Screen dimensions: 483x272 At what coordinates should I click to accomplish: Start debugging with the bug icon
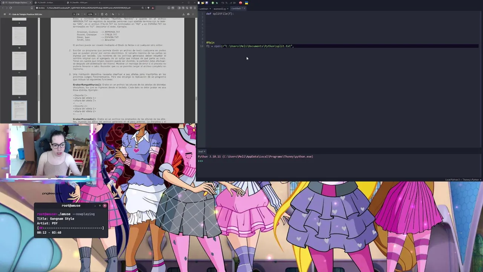(x=217, y=3)
